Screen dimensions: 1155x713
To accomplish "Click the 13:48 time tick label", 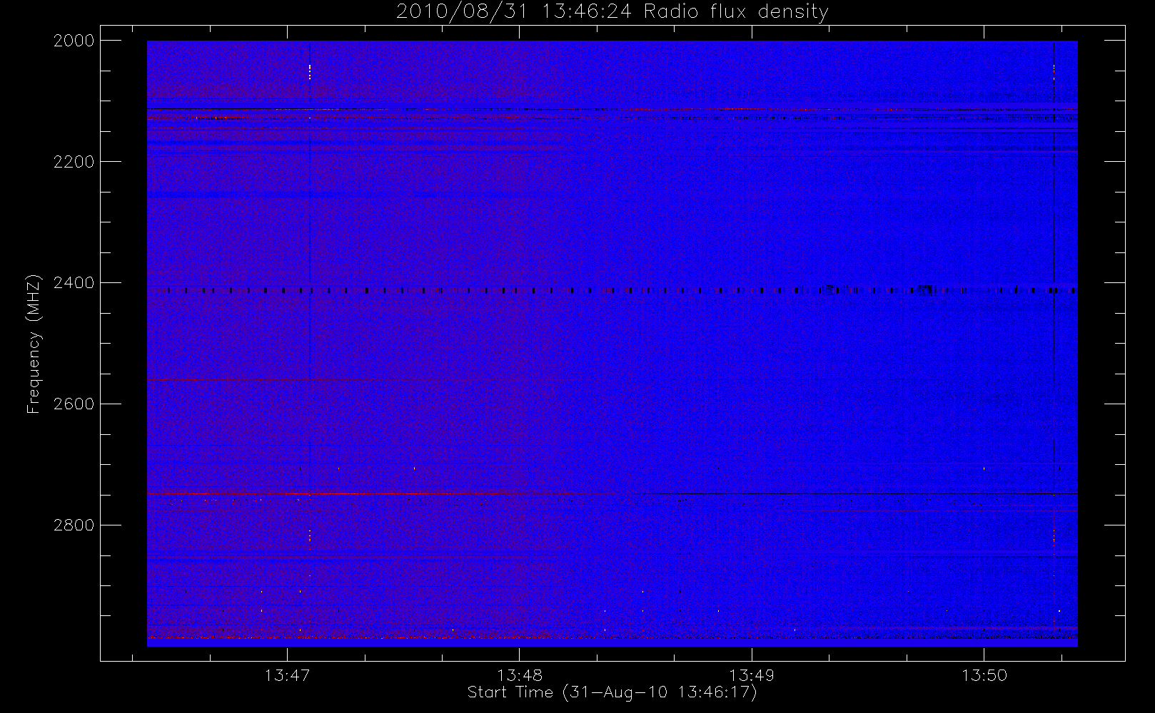I will click(520, 675).
